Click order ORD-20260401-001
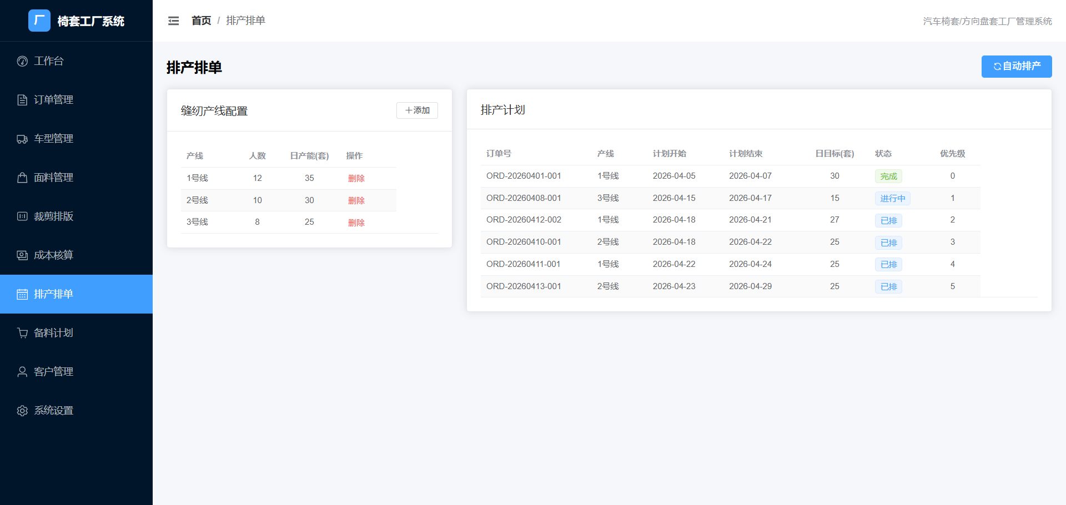 524,176
